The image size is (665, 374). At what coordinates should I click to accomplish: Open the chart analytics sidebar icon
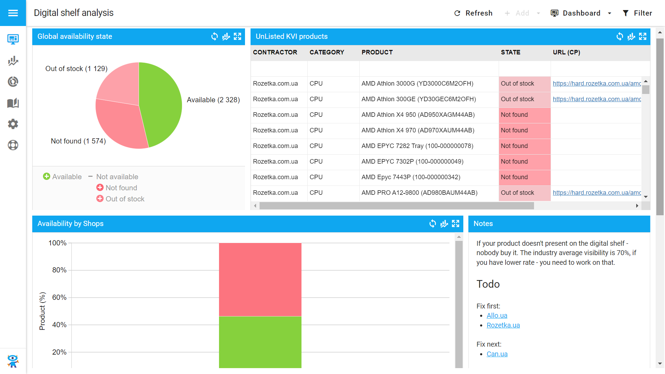tap(13, 61)
